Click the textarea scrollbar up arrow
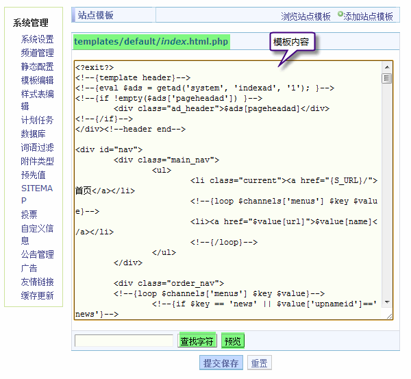Viewport: 411px width, 379px height. pyautogui.click(x=387, y=67)
